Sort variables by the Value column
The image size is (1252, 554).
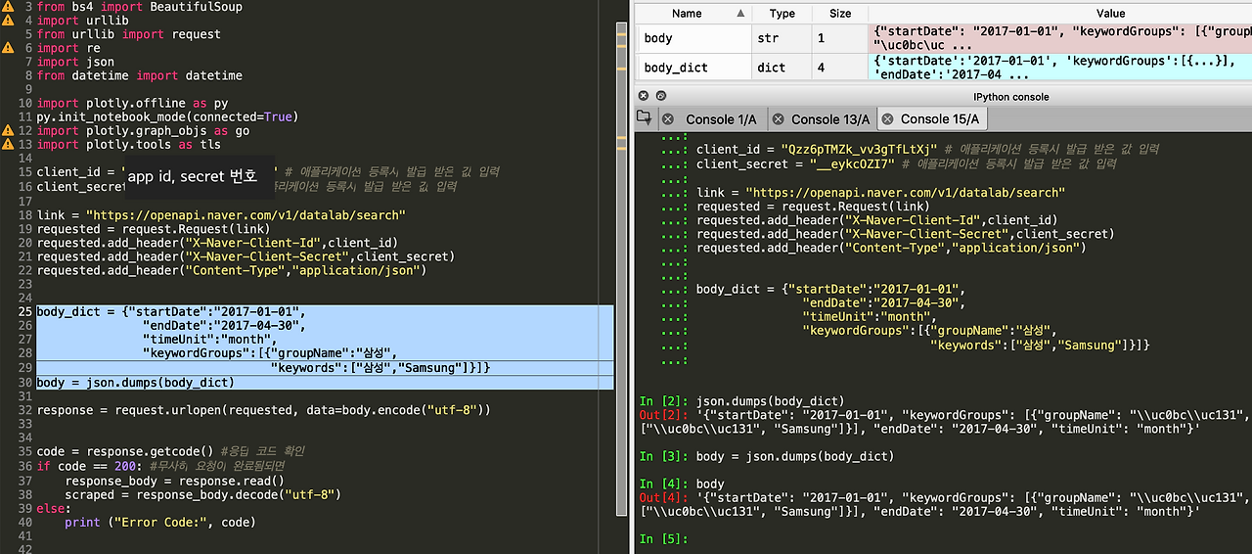coord(1110,14)
